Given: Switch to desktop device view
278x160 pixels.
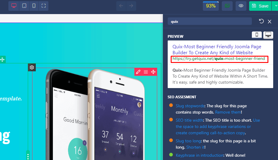Looking at the screenshot, I should (x=14, y=6).
